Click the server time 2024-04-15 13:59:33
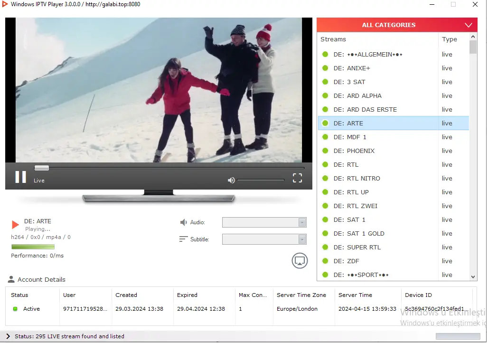The width and height of the screenshot is (488, 343). pos(367,309)
